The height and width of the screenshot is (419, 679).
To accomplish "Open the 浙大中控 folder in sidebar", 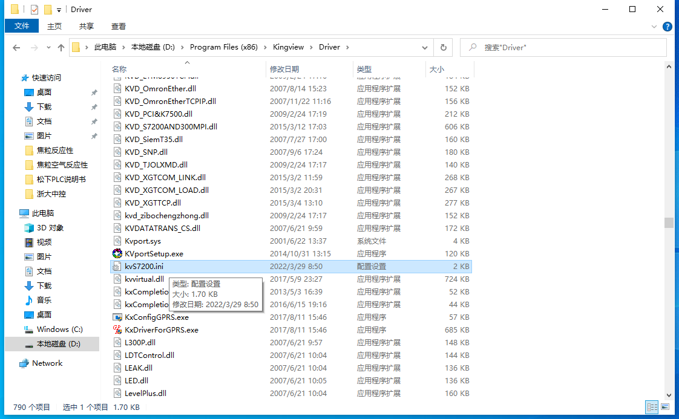I will pos(51,194).
